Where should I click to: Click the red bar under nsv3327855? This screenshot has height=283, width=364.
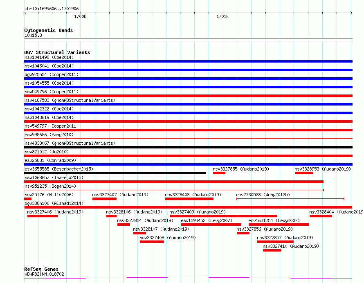point(219,173)
